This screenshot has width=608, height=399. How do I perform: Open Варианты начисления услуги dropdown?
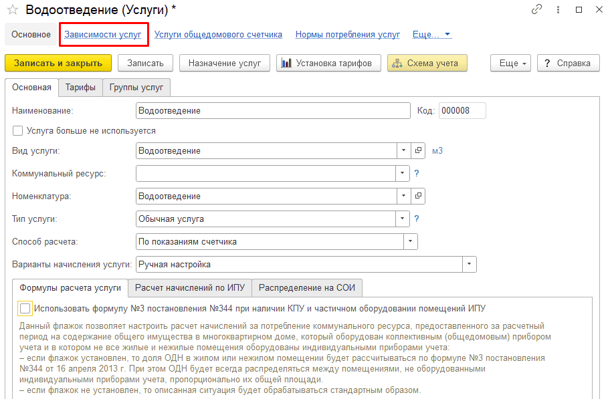(469, 264)
